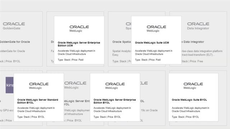Click the dimmed Oracle WebLogic logo in background
The height and width of the screenshot is (129, 230).
(75, 85)
